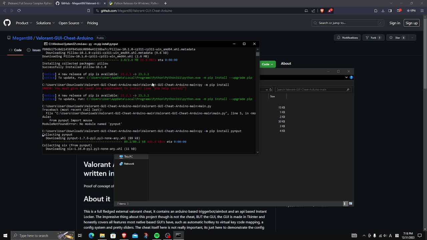Open notifications via the bell icon
427x240 pixels.
[x=338, y=37]
